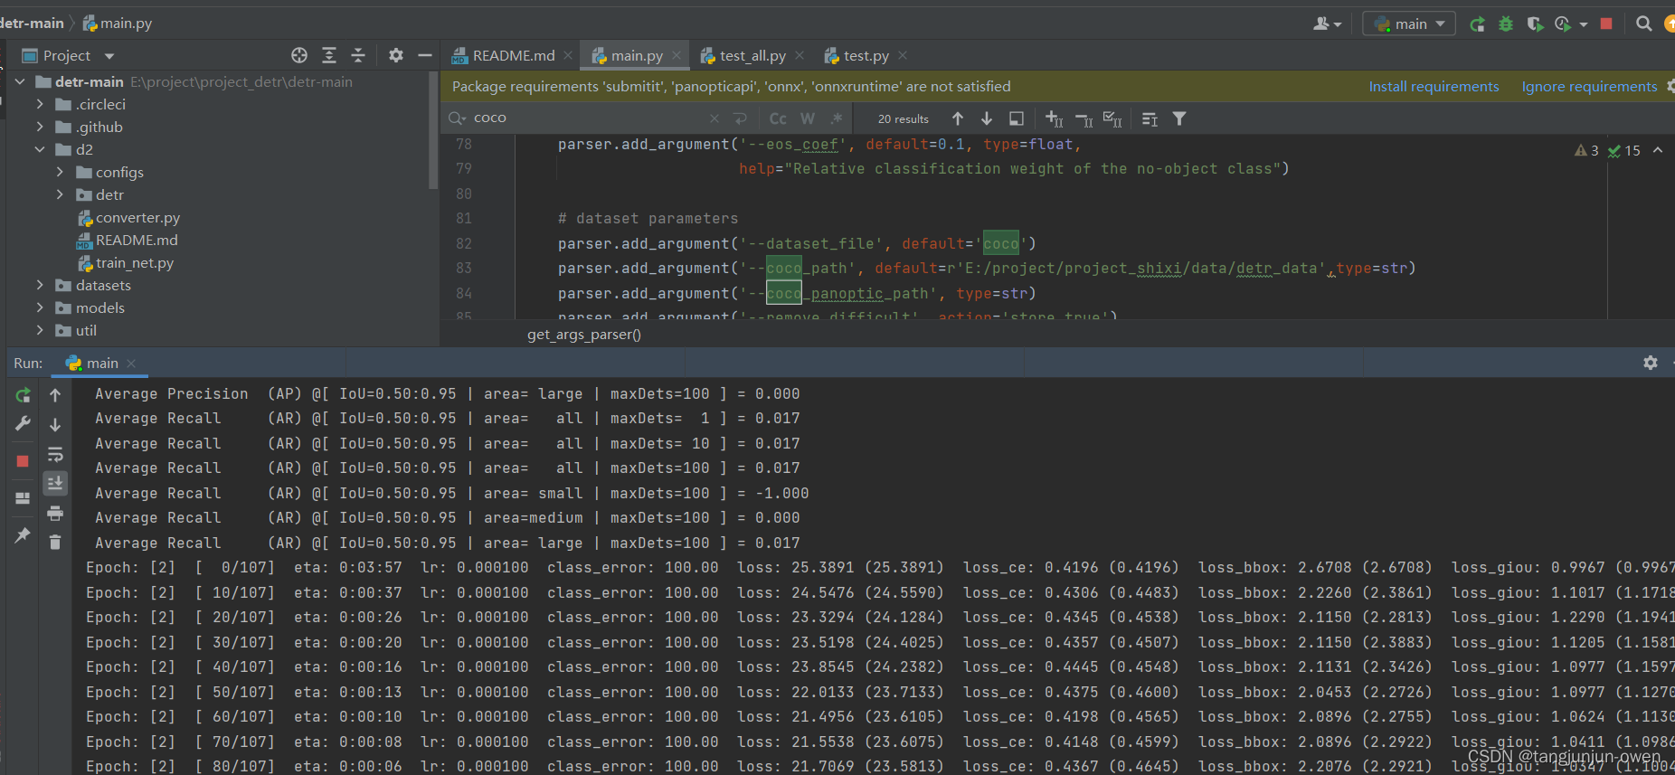Expand the models folder

tap(40, 308)
